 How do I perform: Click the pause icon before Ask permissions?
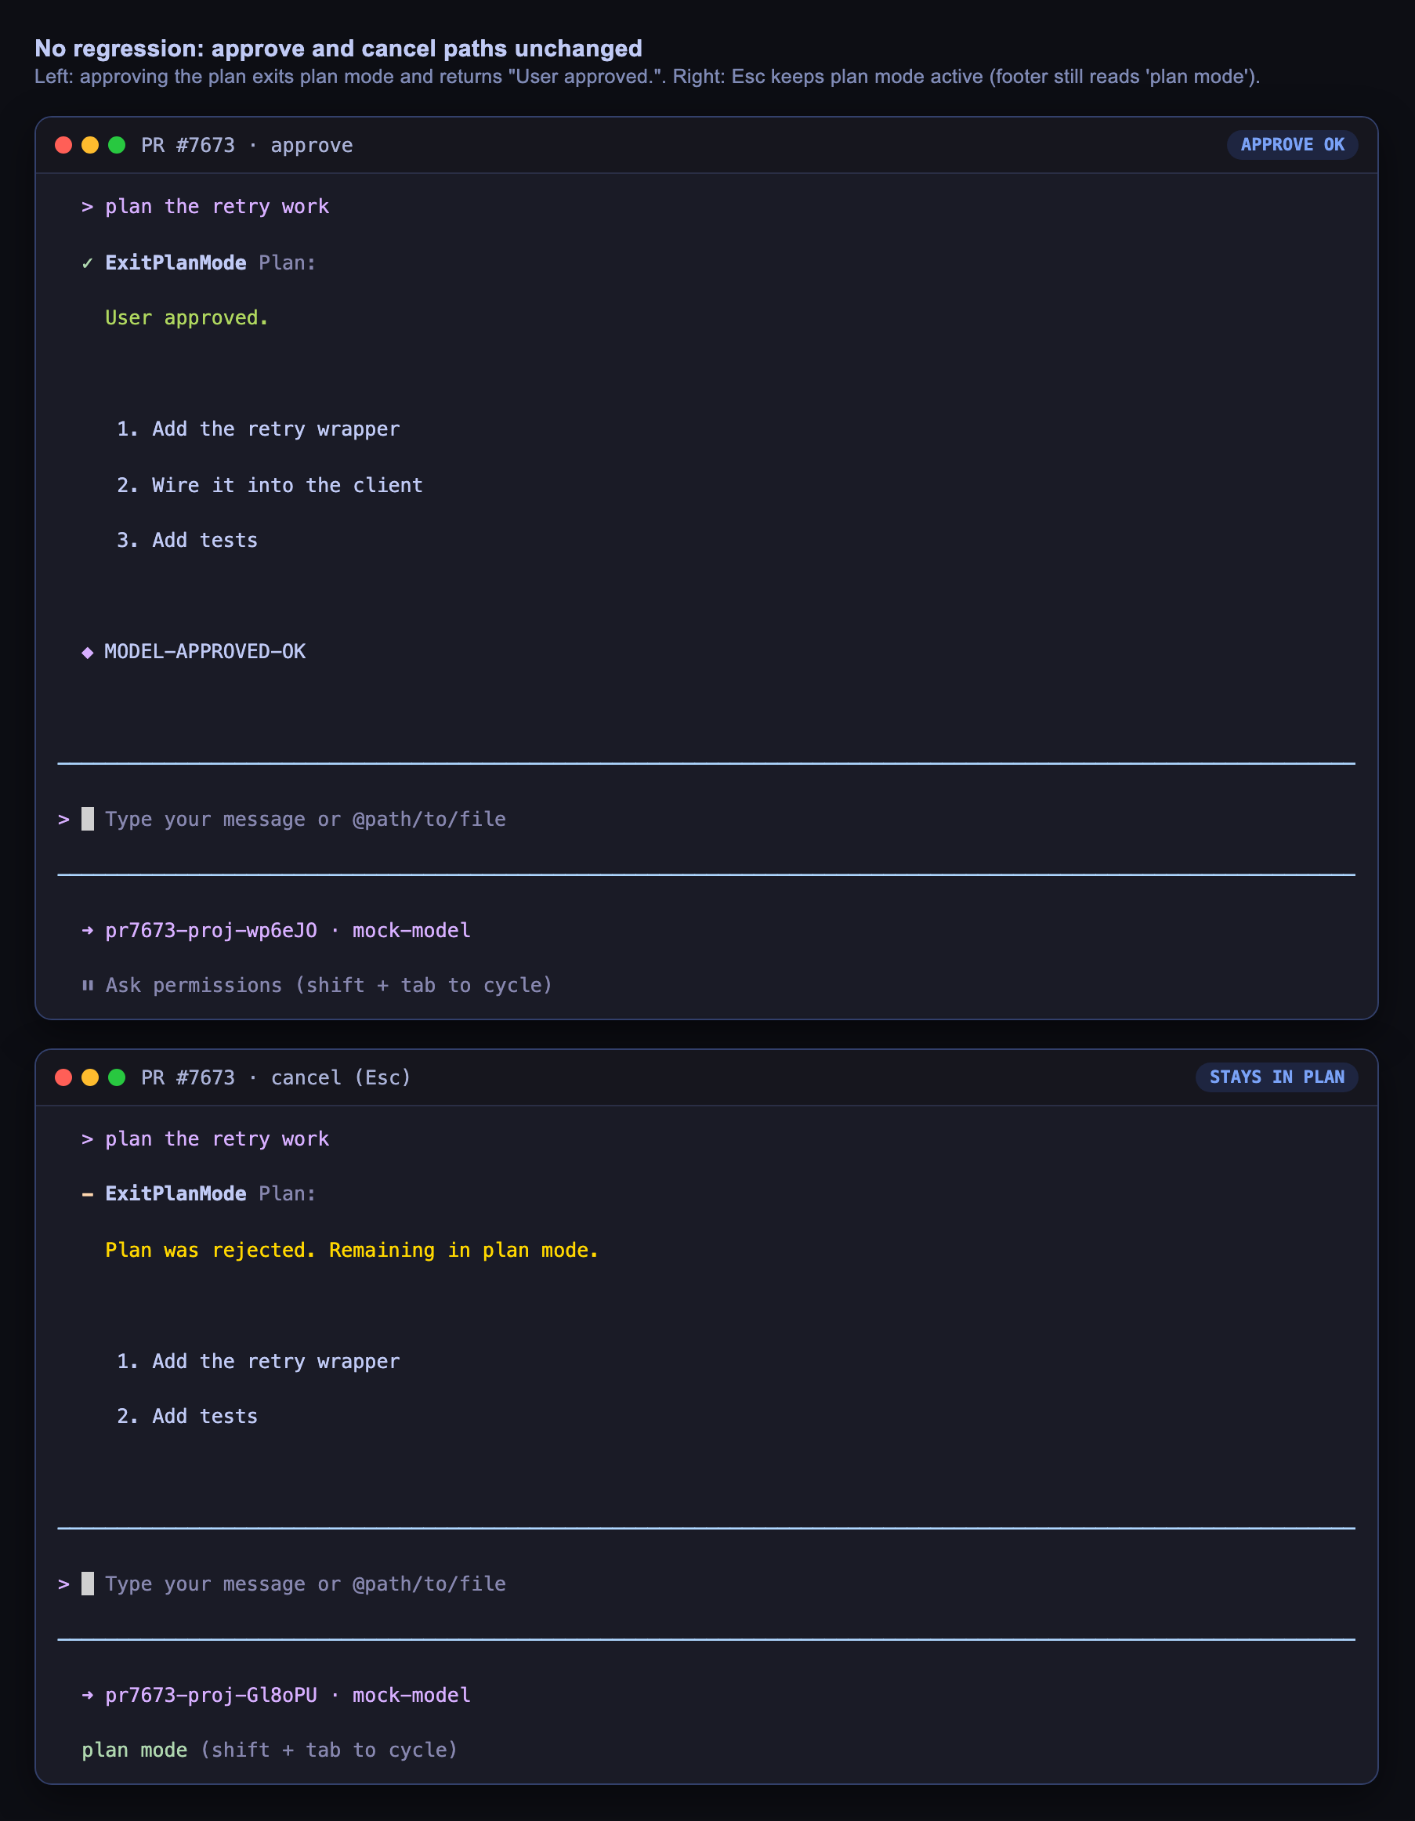tap(88, 986)
